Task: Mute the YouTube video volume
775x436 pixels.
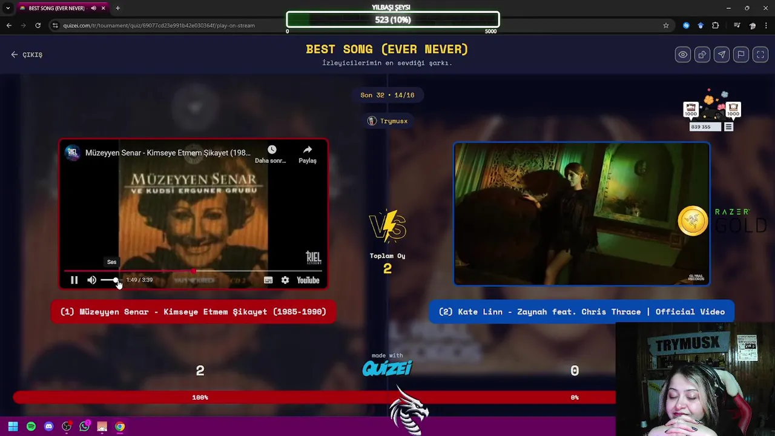Action: click(x=91, y=280)
